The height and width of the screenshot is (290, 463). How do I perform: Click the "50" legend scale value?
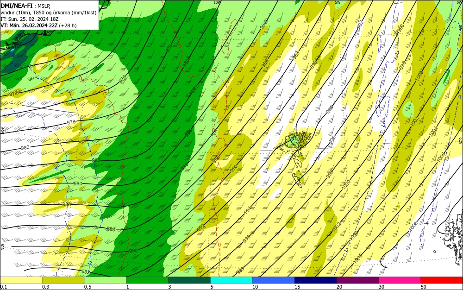click(x=424, y=287)
